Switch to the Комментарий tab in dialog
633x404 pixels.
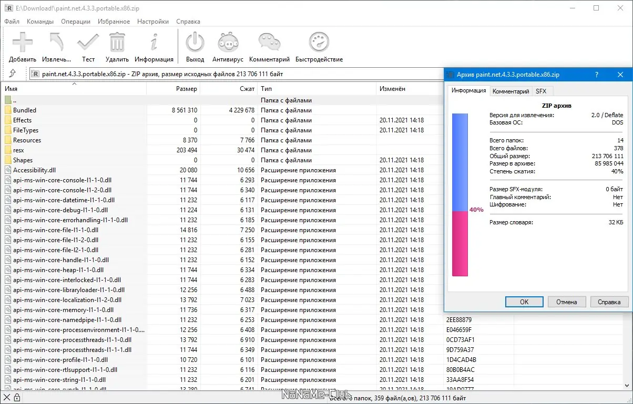tap(511, 91)
